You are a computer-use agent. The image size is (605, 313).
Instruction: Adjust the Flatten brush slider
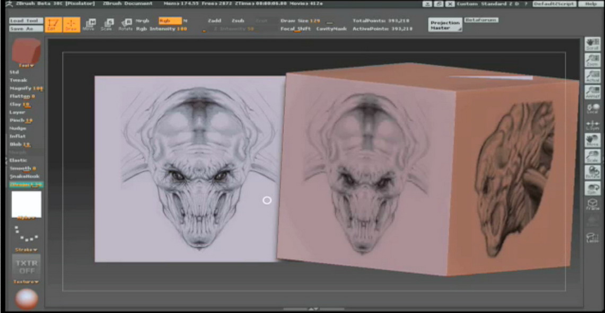coord(22,96)
